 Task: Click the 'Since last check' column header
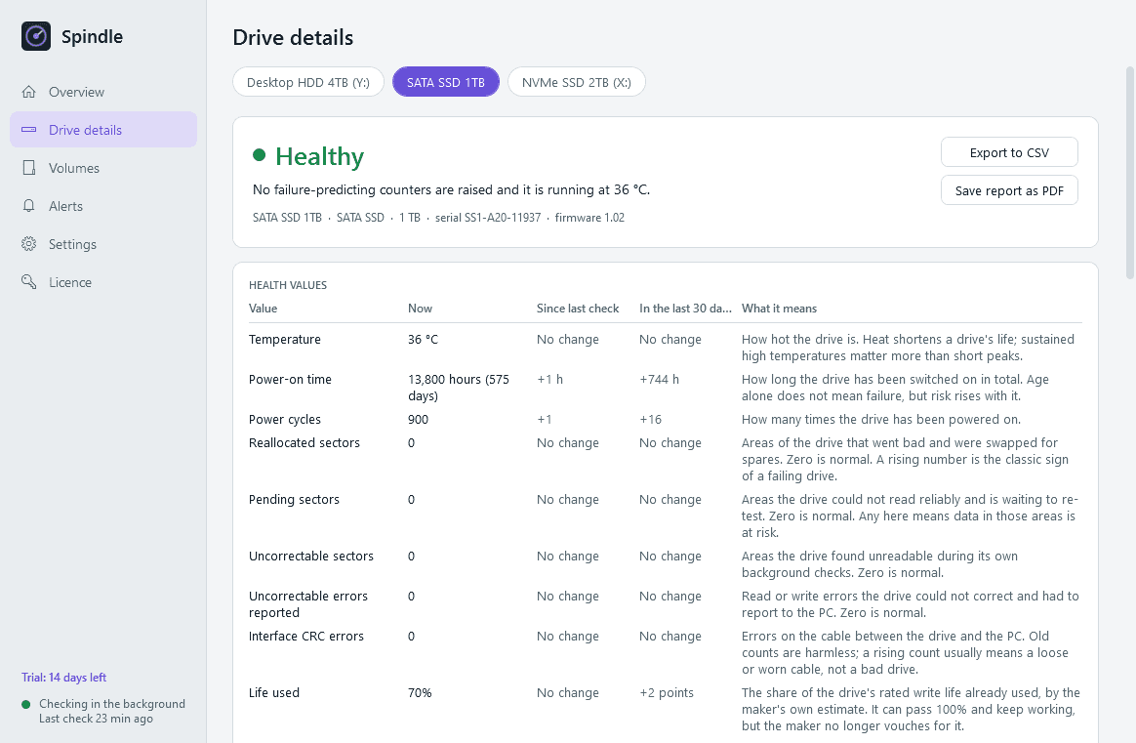(x=578, y=309)
